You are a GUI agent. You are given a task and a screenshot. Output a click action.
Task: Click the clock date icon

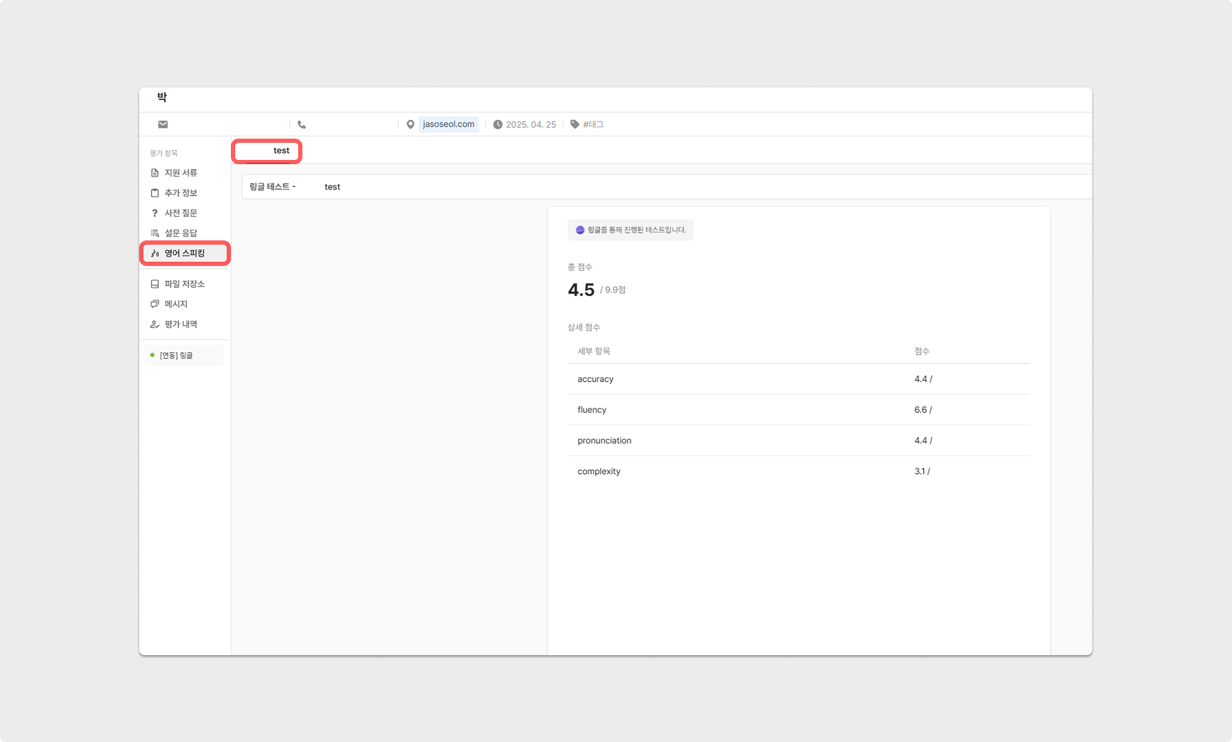[x=498, y=124]
